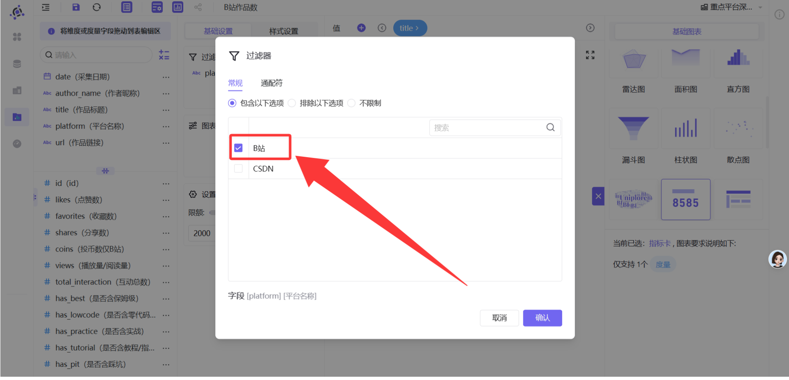Viewport: 789px width, 380px height.
Task: Select the word cloud chart thumbnail
Action: pyautogui.click(x=634, y=199)
